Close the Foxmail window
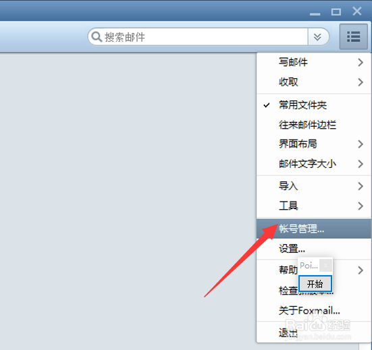 tap(357, 11)
